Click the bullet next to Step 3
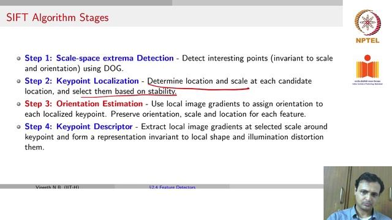The image size is (392, 220). tap(18, 104)
